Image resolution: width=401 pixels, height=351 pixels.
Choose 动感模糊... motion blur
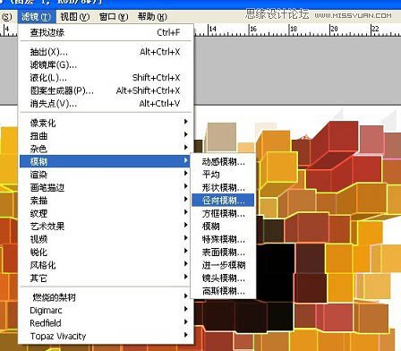coord(223,162)
